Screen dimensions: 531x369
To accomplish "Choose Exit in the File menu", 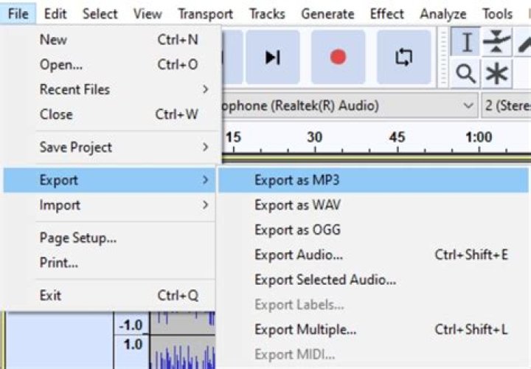I will (109, 295).
